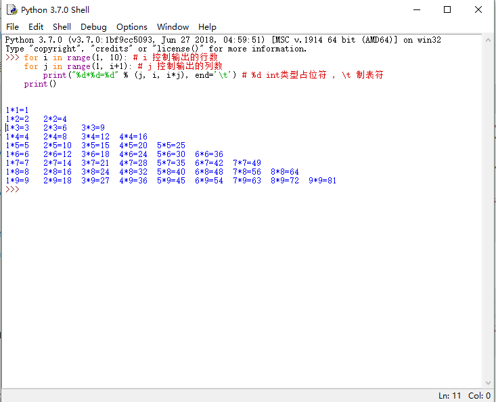Click the output text 7*8=56
This screenshot has width=496, height=402.
(247, 172)
